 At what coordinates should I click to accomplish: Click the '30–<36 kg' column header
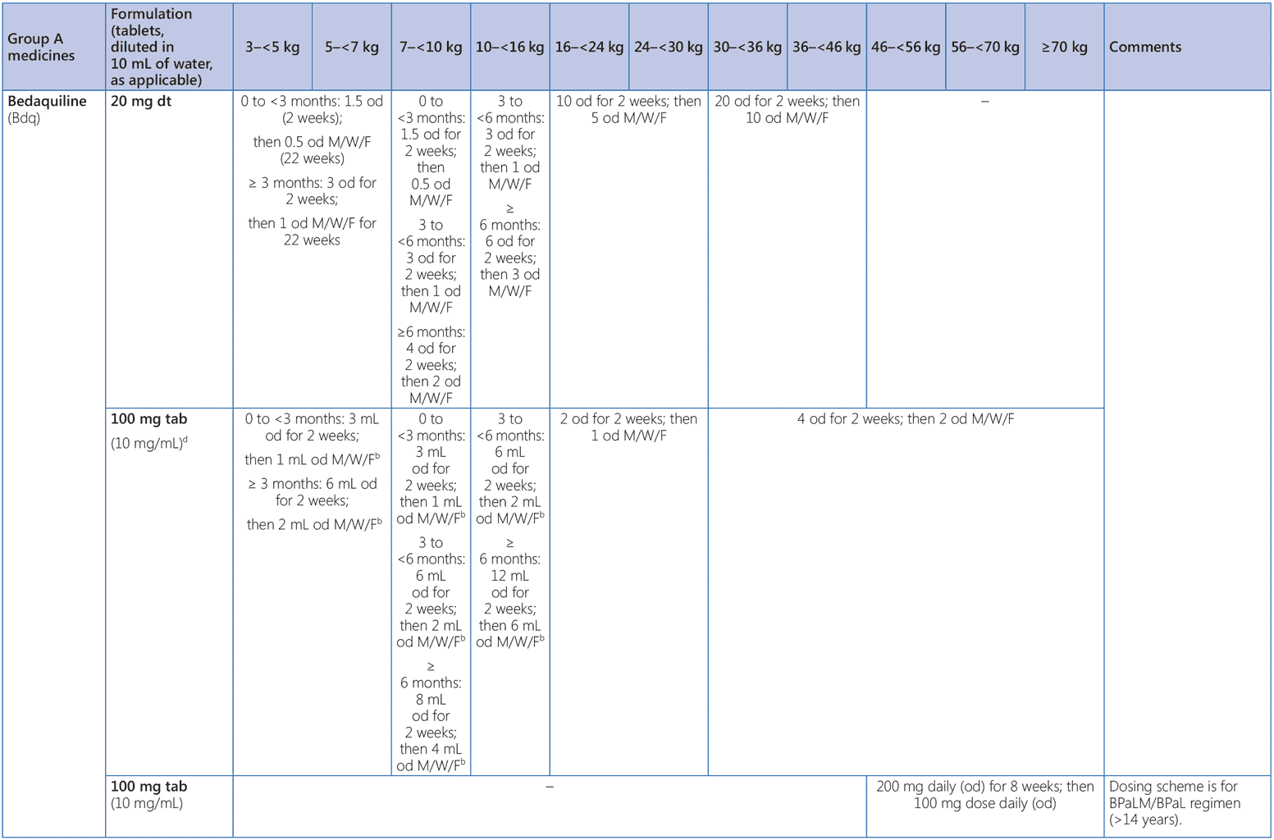point(747,47)
